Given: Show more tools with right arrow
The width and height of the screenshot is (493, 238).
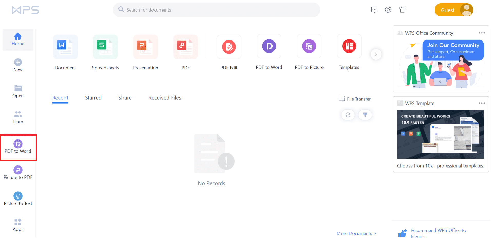Looking at the screenshot, I should point(376,54).
